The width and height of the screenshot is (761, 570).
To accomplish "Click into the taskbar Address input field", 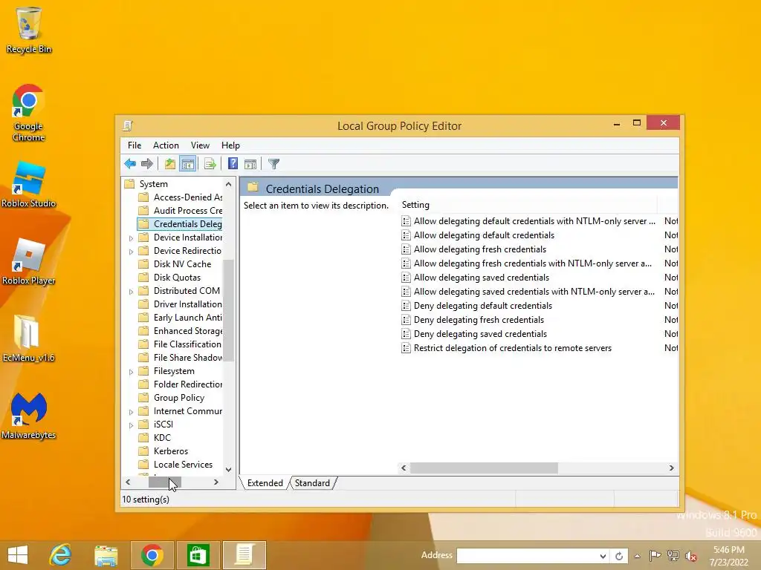I will (528, 556).
